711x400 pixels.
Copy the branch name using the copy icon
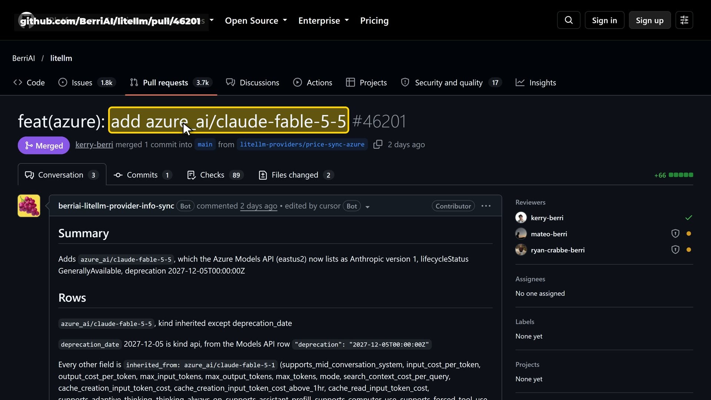pos(378,144)
